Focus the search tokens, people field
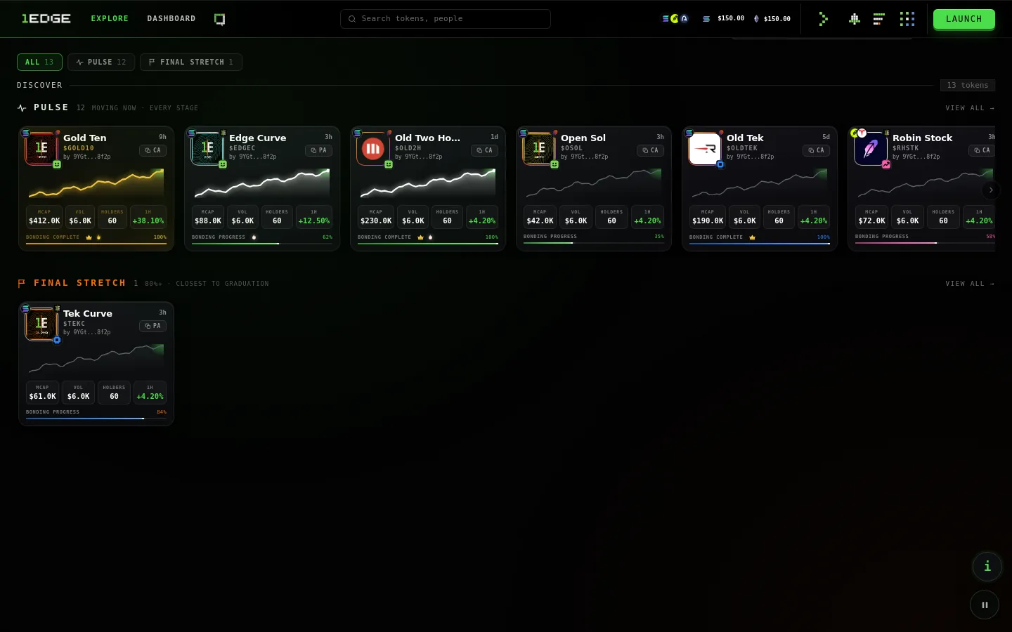1012x632 pixels. (x=446, y=19)
